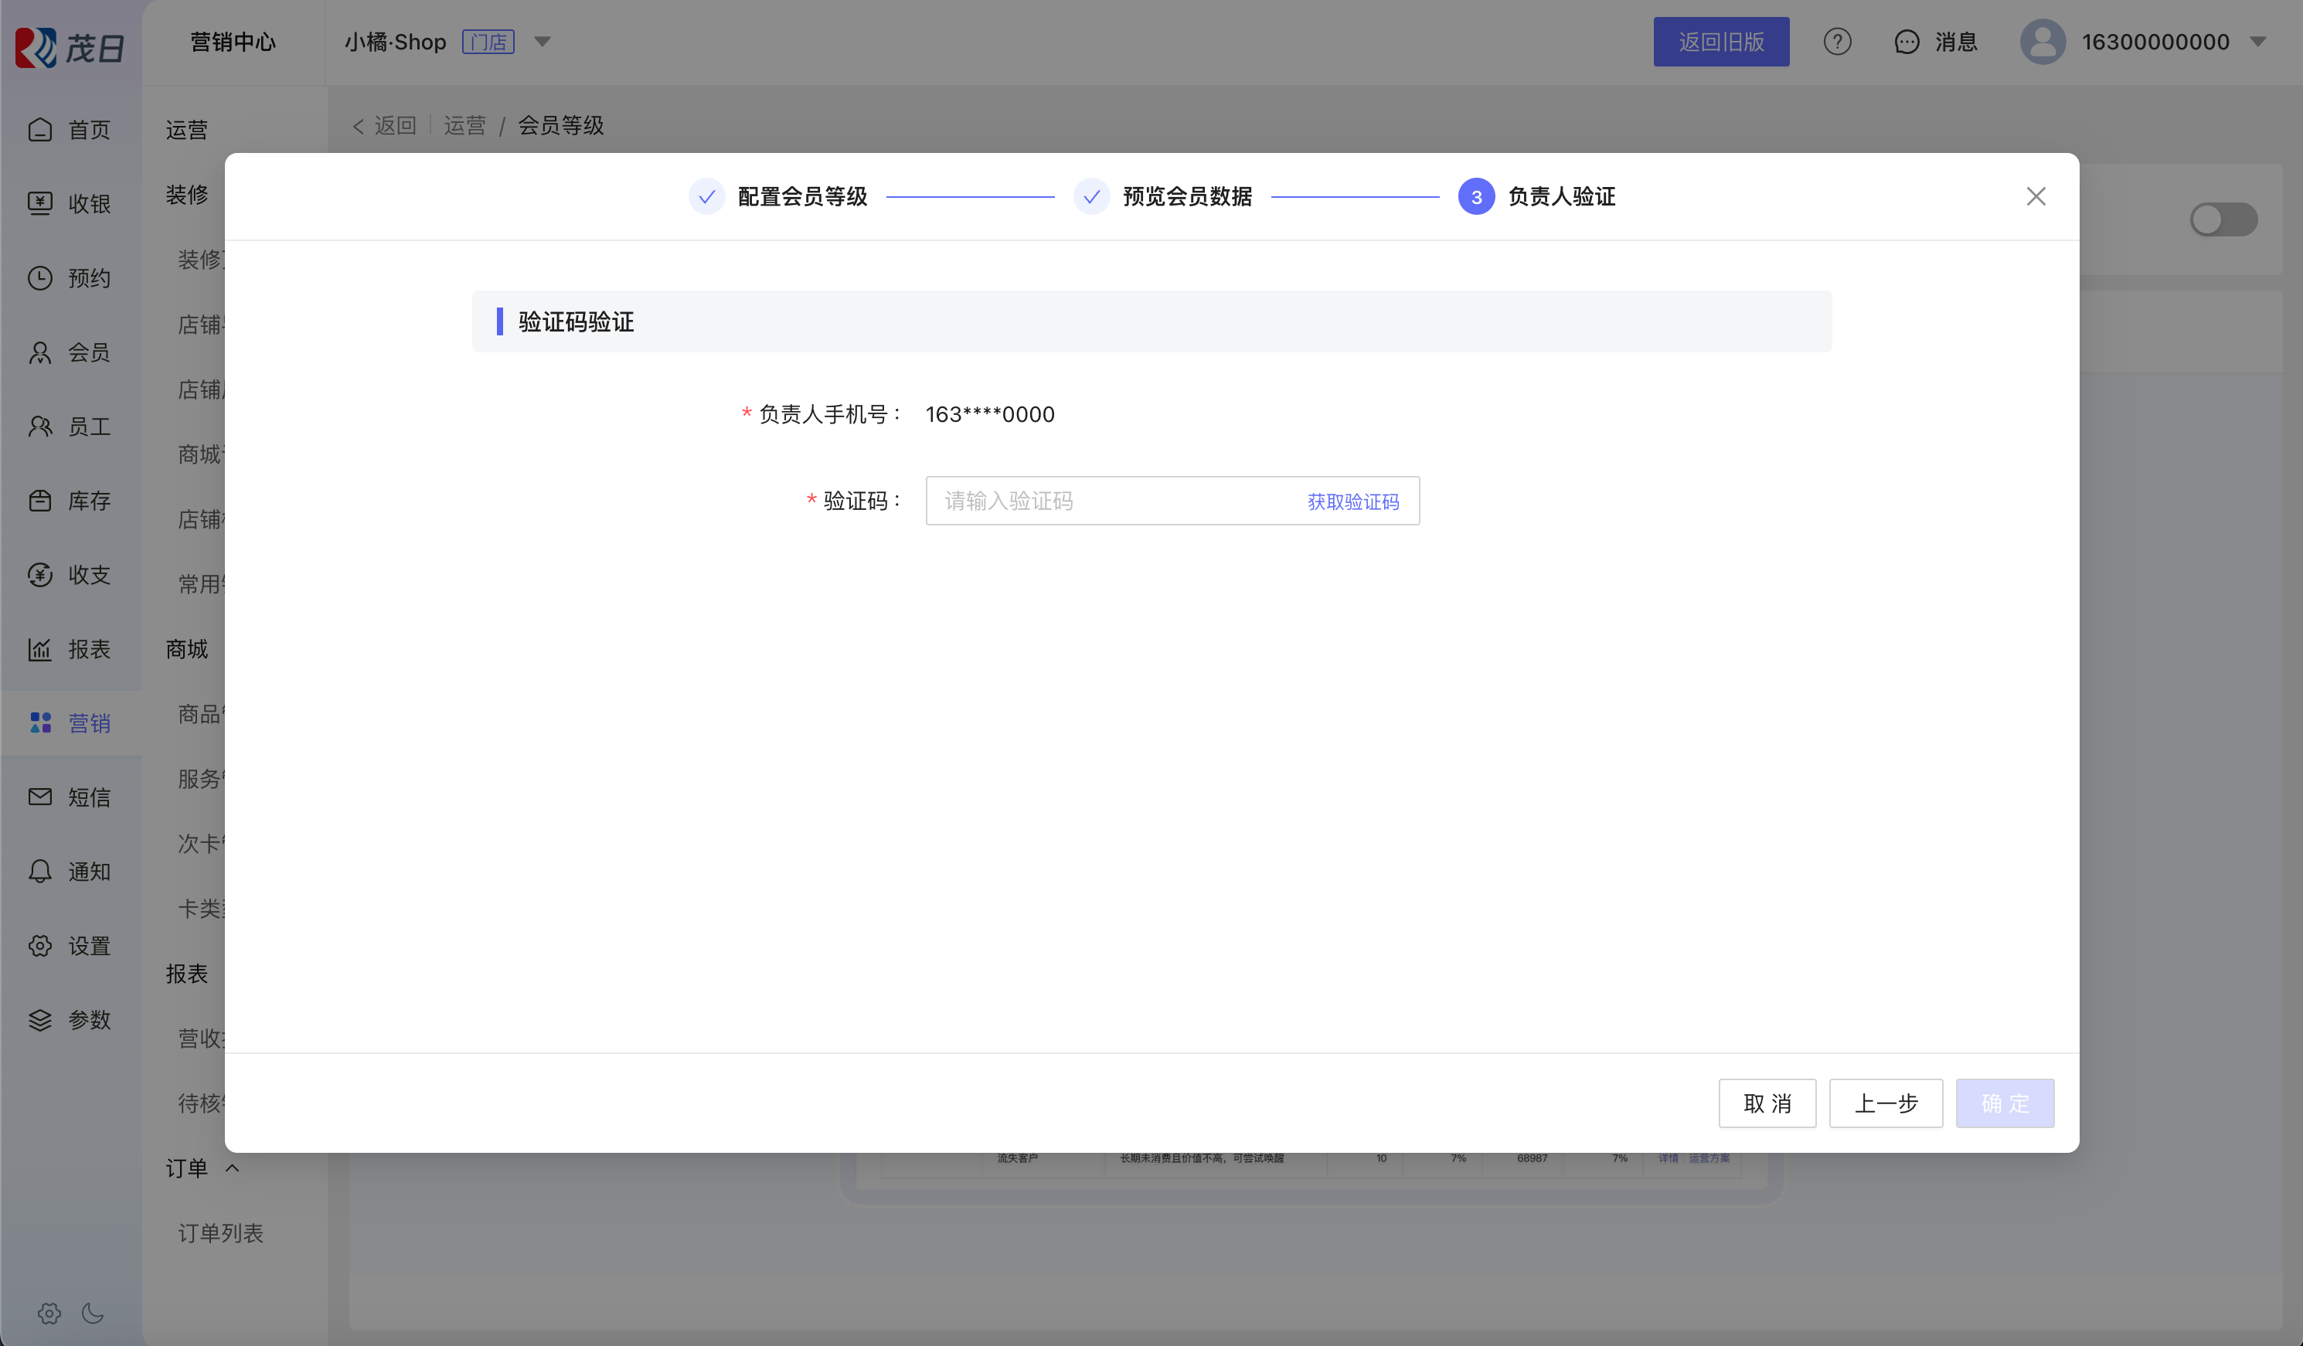The width and height of the screenshot is (2303, 1346).
Task: Open the Cashier (收银) sidebar icon
Action: point(40,204)
